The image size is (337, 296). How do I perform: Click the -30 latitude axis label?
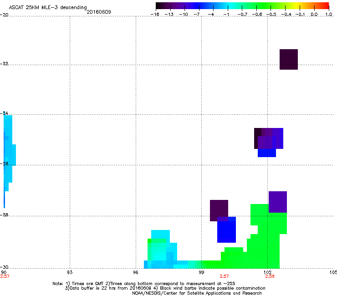[4, 267]
